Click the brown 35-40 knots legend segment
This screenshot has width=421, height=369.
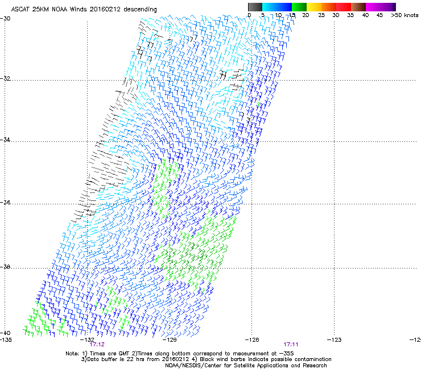(x=358, y=7)
